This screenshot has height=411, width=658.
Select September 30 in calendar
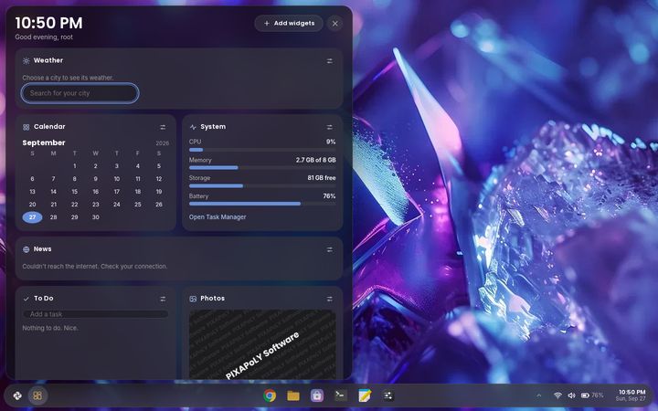click(96, 217)
